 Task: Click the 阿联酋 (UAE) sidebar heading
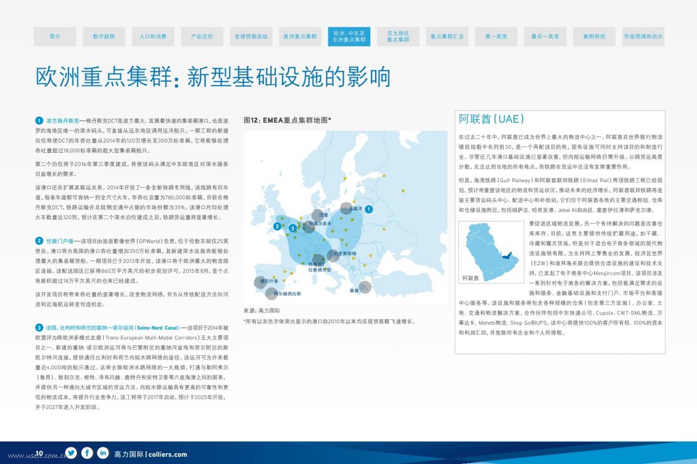(x=491, y=119)
